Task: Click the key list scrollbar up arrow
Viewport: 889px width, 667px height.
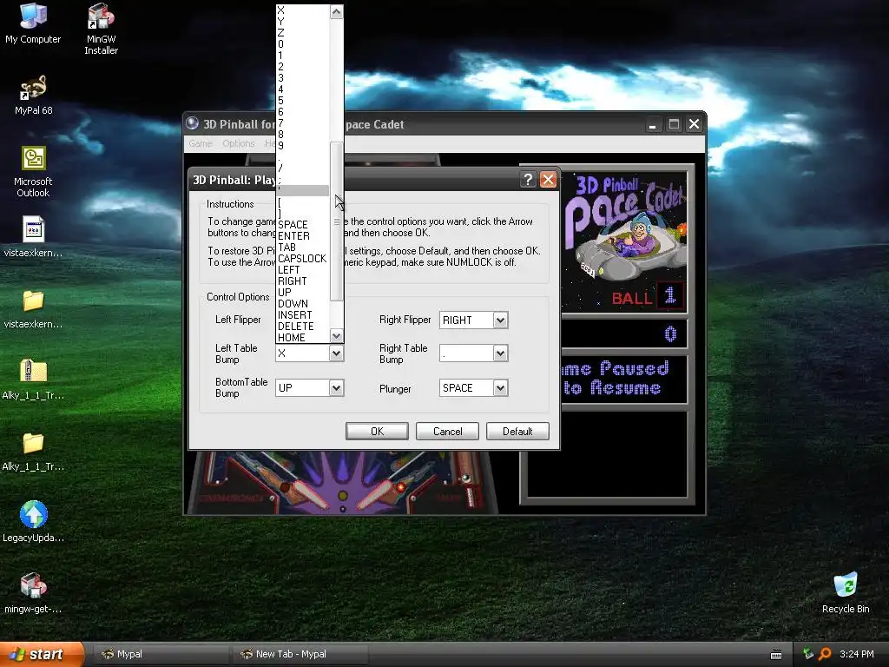Action: pyautogui.click(x=336, y=11)
